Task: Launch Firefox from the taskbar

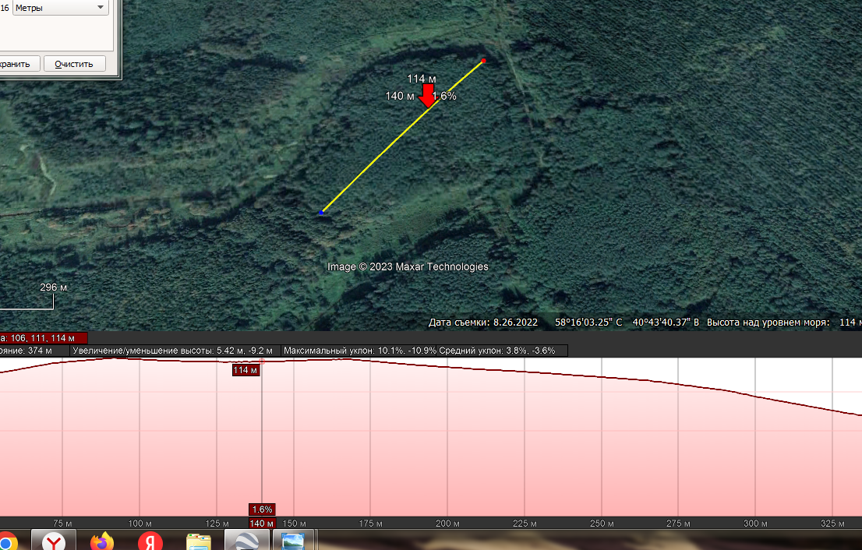Action: 101,541
